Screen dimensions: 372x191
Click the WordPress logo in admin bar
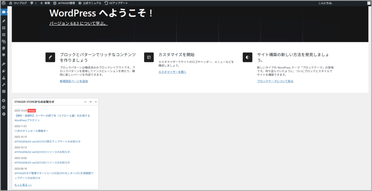pyautogui.click(x=4, y=3)
